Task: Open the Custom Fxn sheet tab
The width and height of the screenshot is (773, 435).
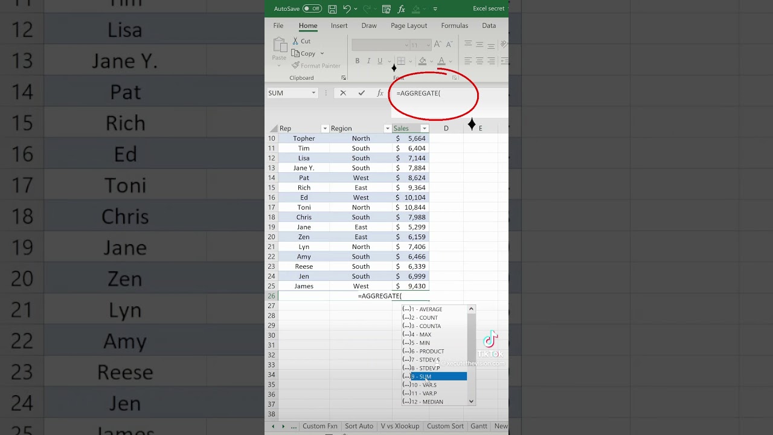Action: [320, 426]
